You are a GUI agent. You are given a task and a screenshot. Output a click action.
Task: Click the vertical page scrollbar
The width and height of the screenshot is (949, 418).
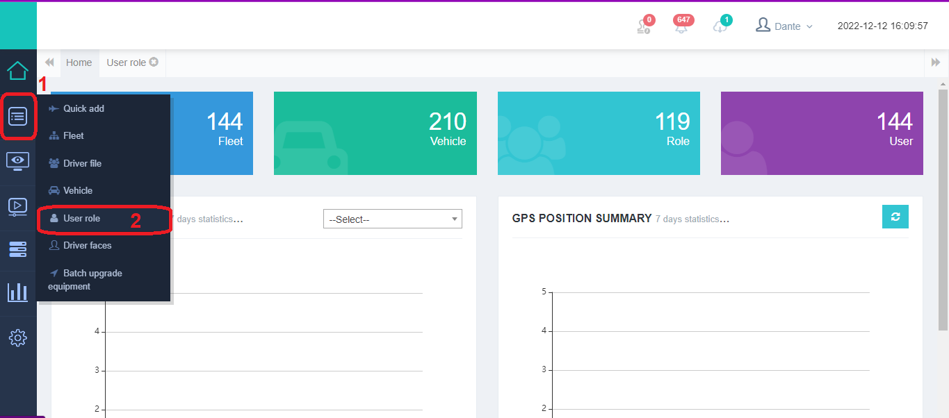tap(943, 208)
